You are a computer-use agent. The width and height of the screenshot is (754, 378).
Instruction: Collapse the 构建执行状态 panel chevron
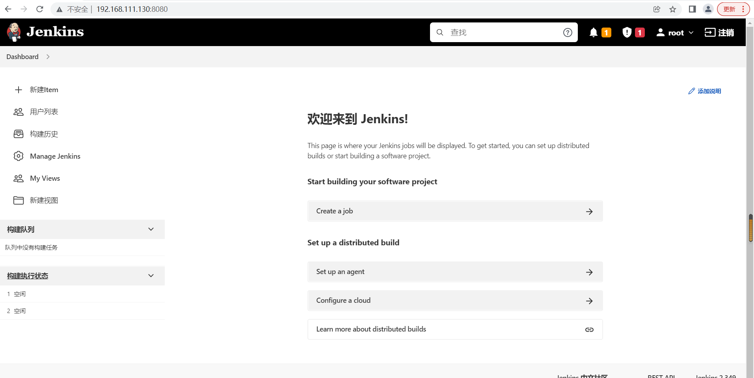151,276
